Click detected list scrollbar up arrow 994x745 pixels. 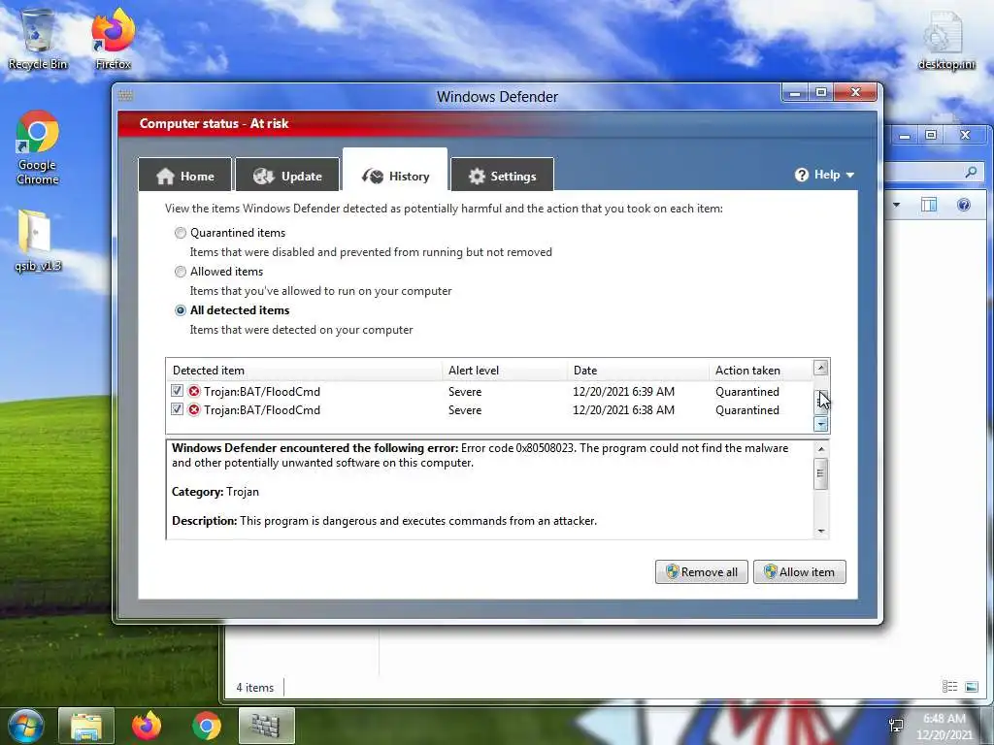[x=821, y=368]
